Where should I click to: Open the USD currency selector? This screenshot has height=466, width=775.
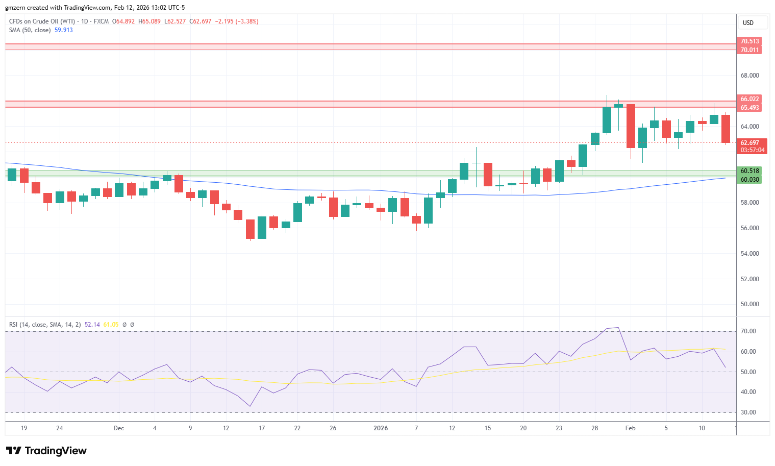click(753, 23)
